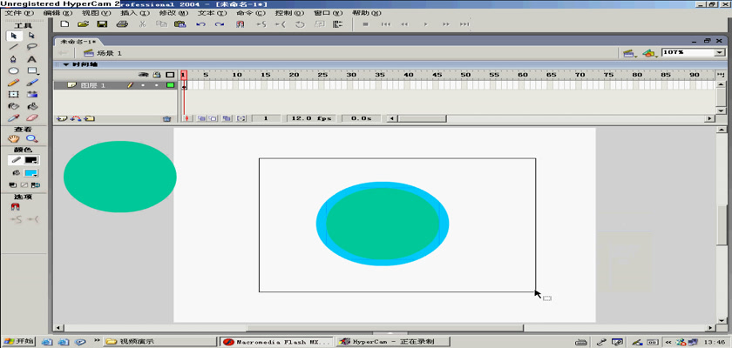The width and height of the screenshot is (732, 348).
Task: Click the Open file toolbar icon
Action: pyautogui.click(x=83, y=24)
